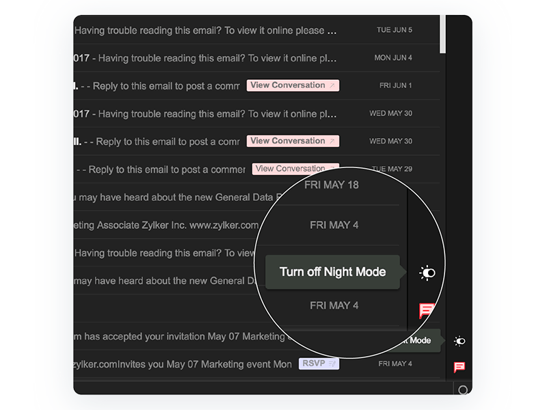
Task: Open the Zylker Inc. www.zylker.com email
Action: pyautogui.click(x=164, y=225)
